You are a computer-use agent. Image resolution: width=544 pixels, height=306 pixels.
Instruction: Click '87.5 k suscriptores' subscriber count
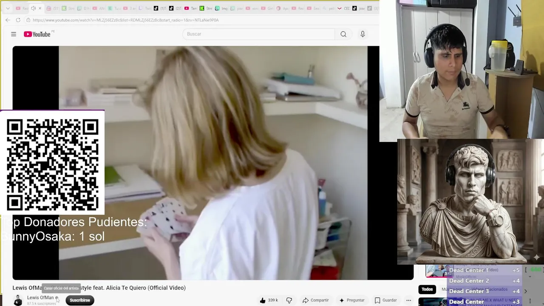coord(42,303)
